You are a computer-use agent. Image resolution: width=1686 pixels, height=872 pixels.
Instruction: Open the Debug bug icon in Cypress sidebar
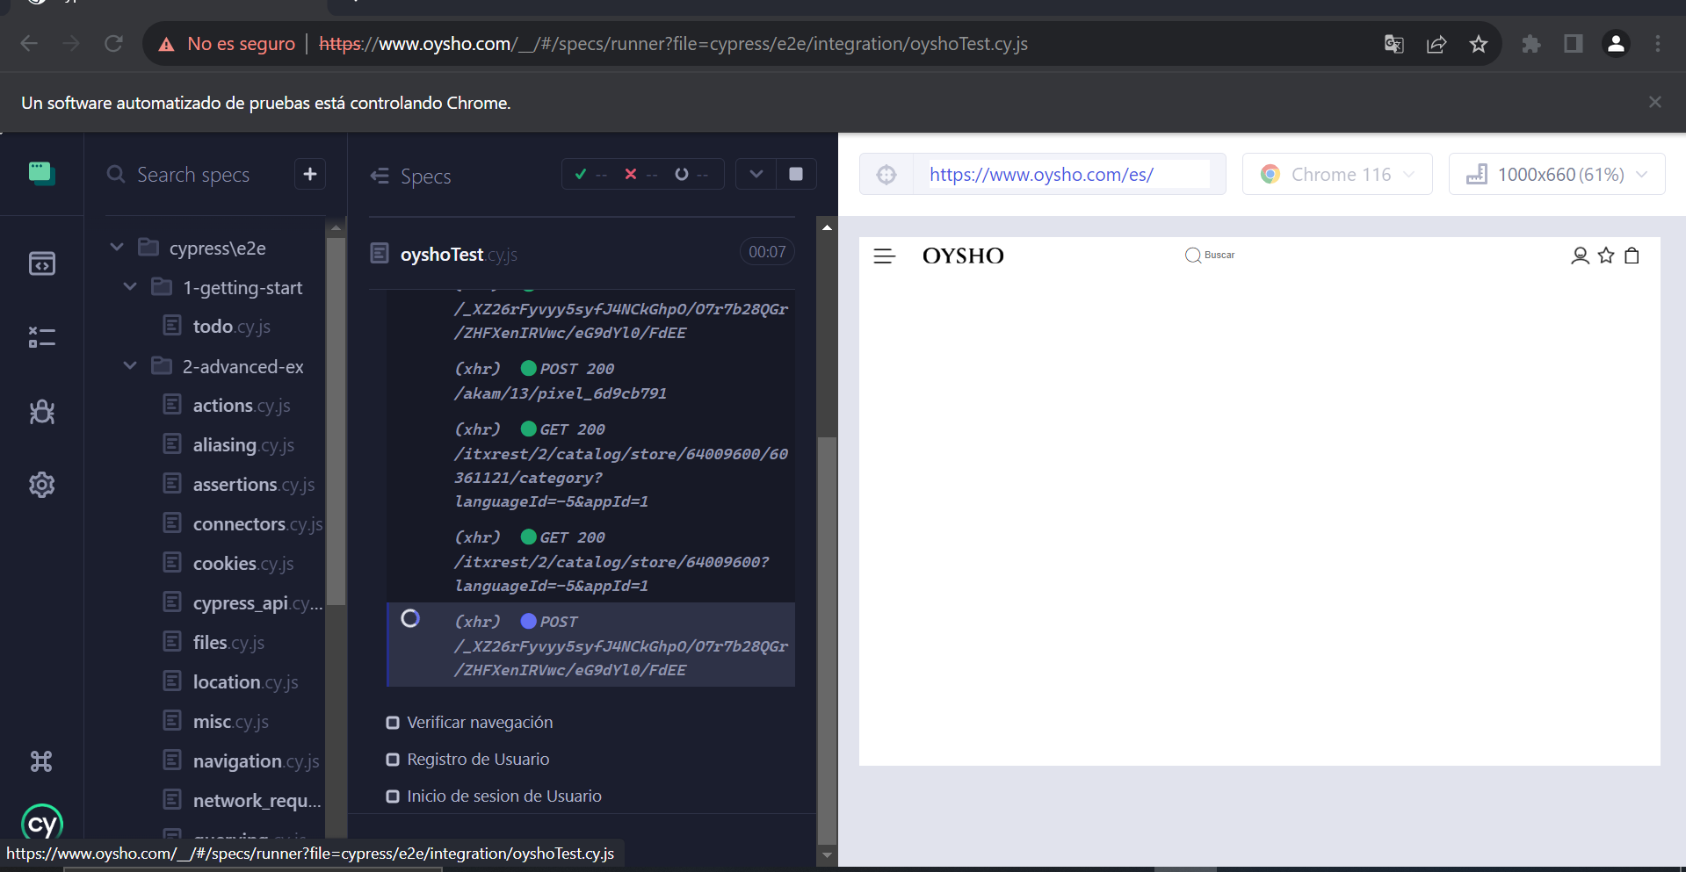(41, 411)
